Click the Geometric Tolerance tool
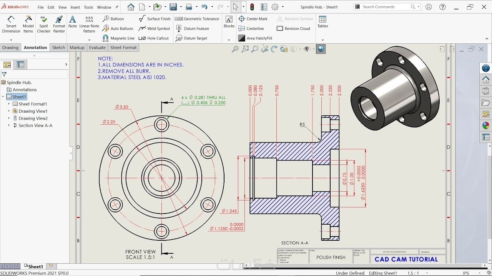492x276 pixels. coord(197,19)
